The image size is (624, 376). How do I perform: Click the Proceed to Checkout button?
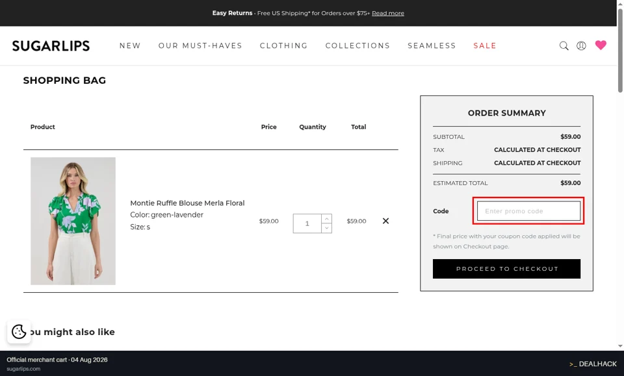click(x=506, y=269)
